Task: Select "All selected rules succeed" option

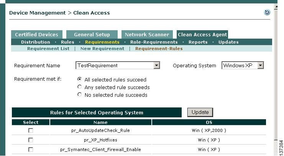Action: 79,80
